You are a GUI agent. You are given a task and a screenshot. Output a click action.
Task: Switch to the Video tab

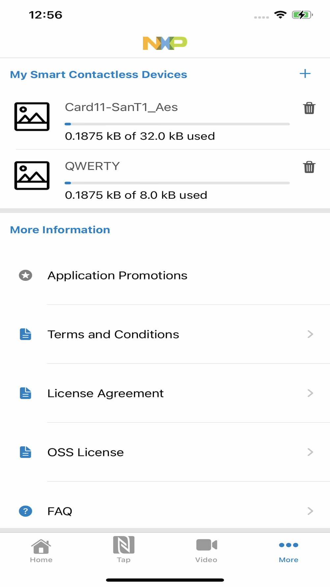point(206,551)
